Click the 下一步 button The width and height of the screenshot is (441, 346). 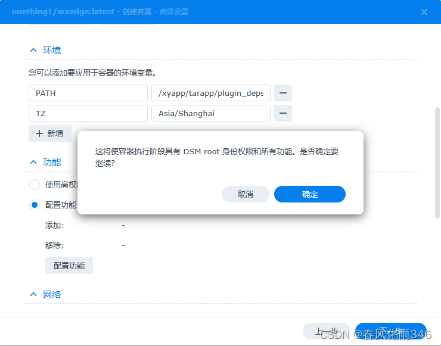(x=390, y=332)
